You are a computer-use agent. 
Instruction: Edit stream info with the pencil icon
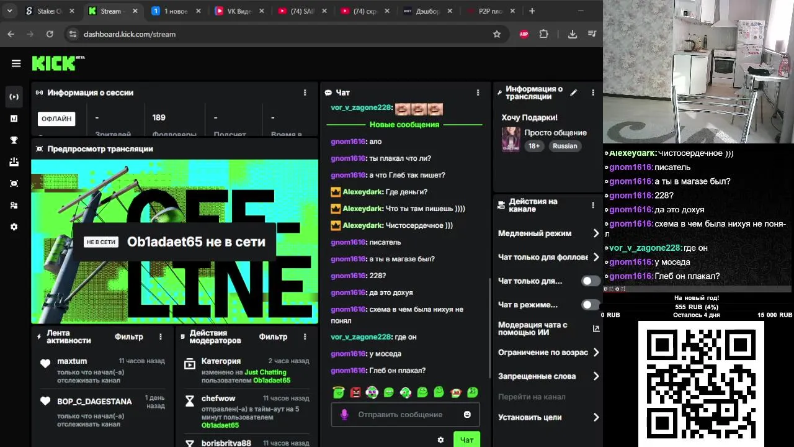pyautogui.click(x=574, y=93)
